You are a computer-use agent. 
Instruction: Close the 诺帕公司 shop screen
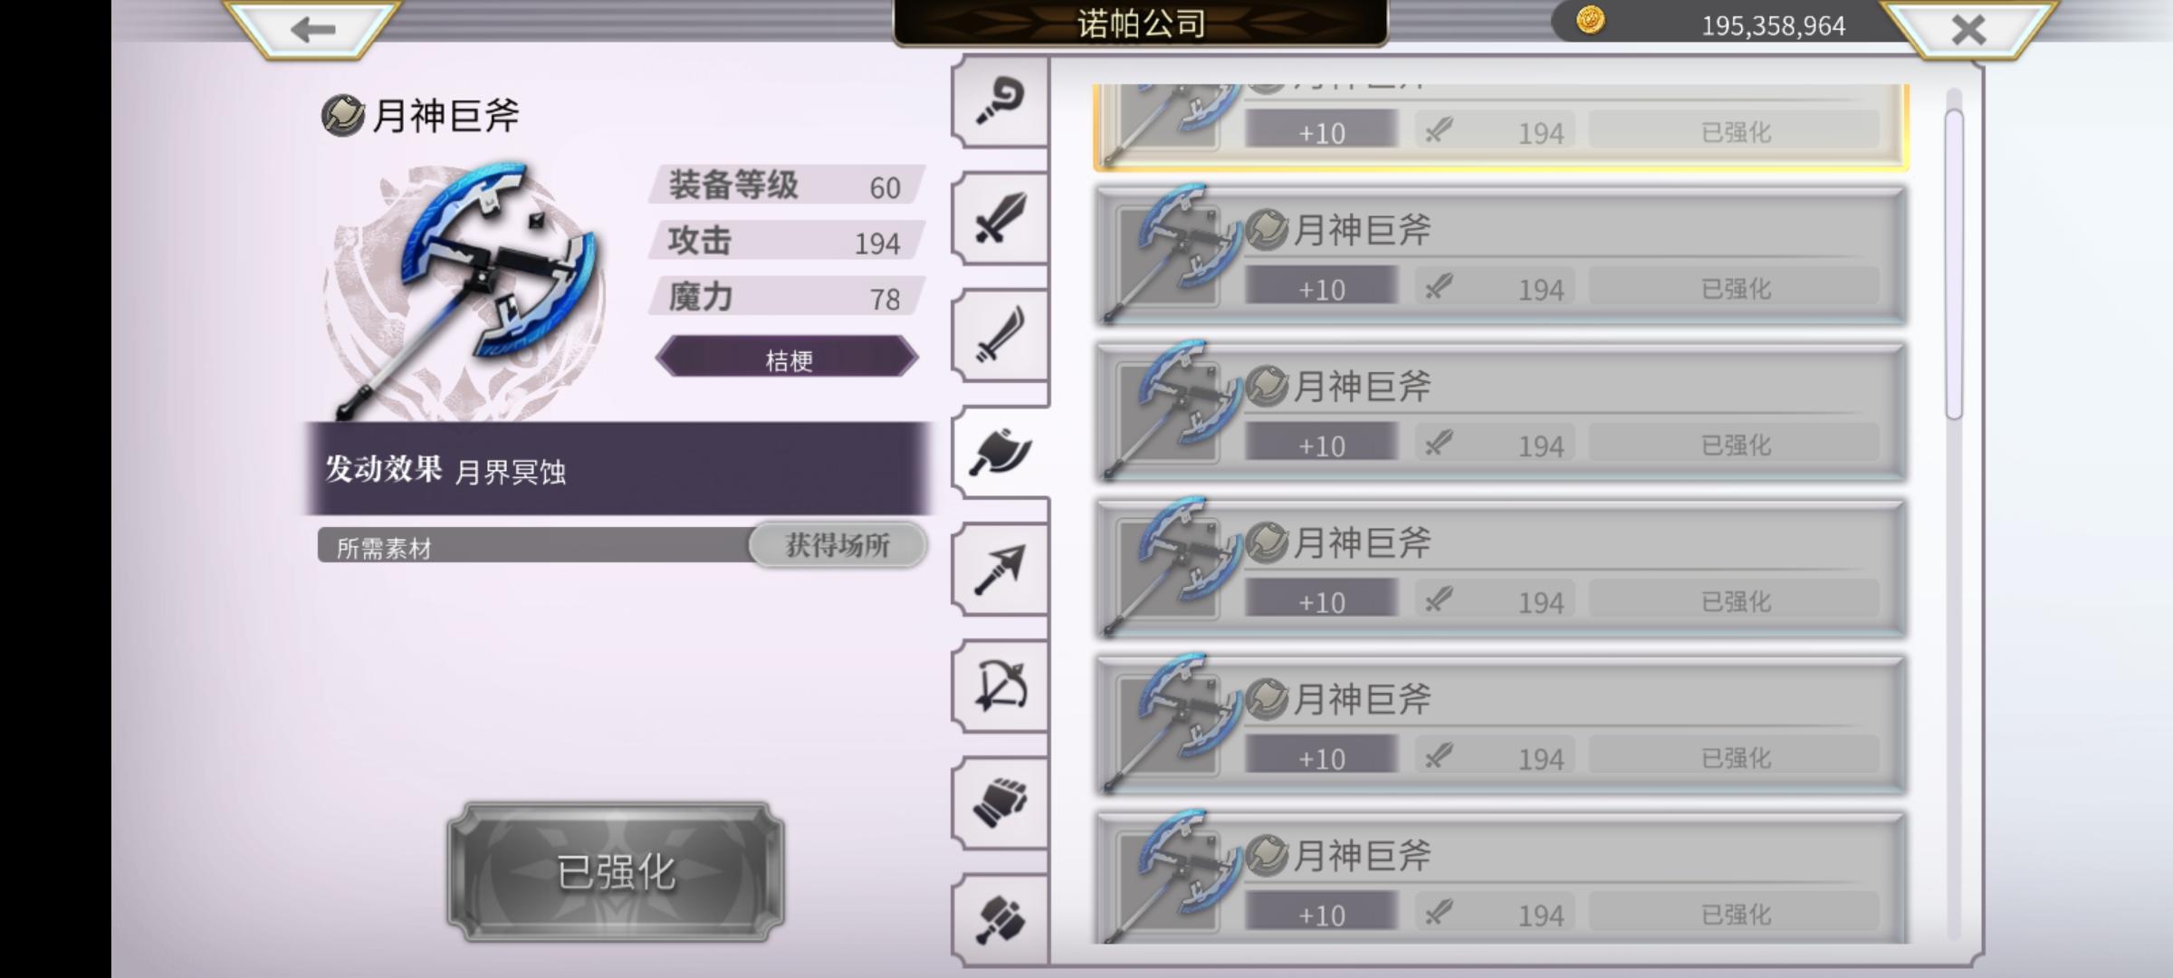click(x=1968, y=29)
